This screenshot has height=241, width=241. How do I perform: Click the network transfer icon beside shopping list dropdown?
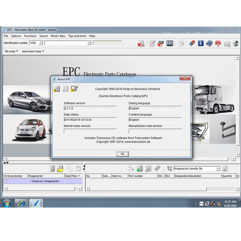tap(170, 168)
